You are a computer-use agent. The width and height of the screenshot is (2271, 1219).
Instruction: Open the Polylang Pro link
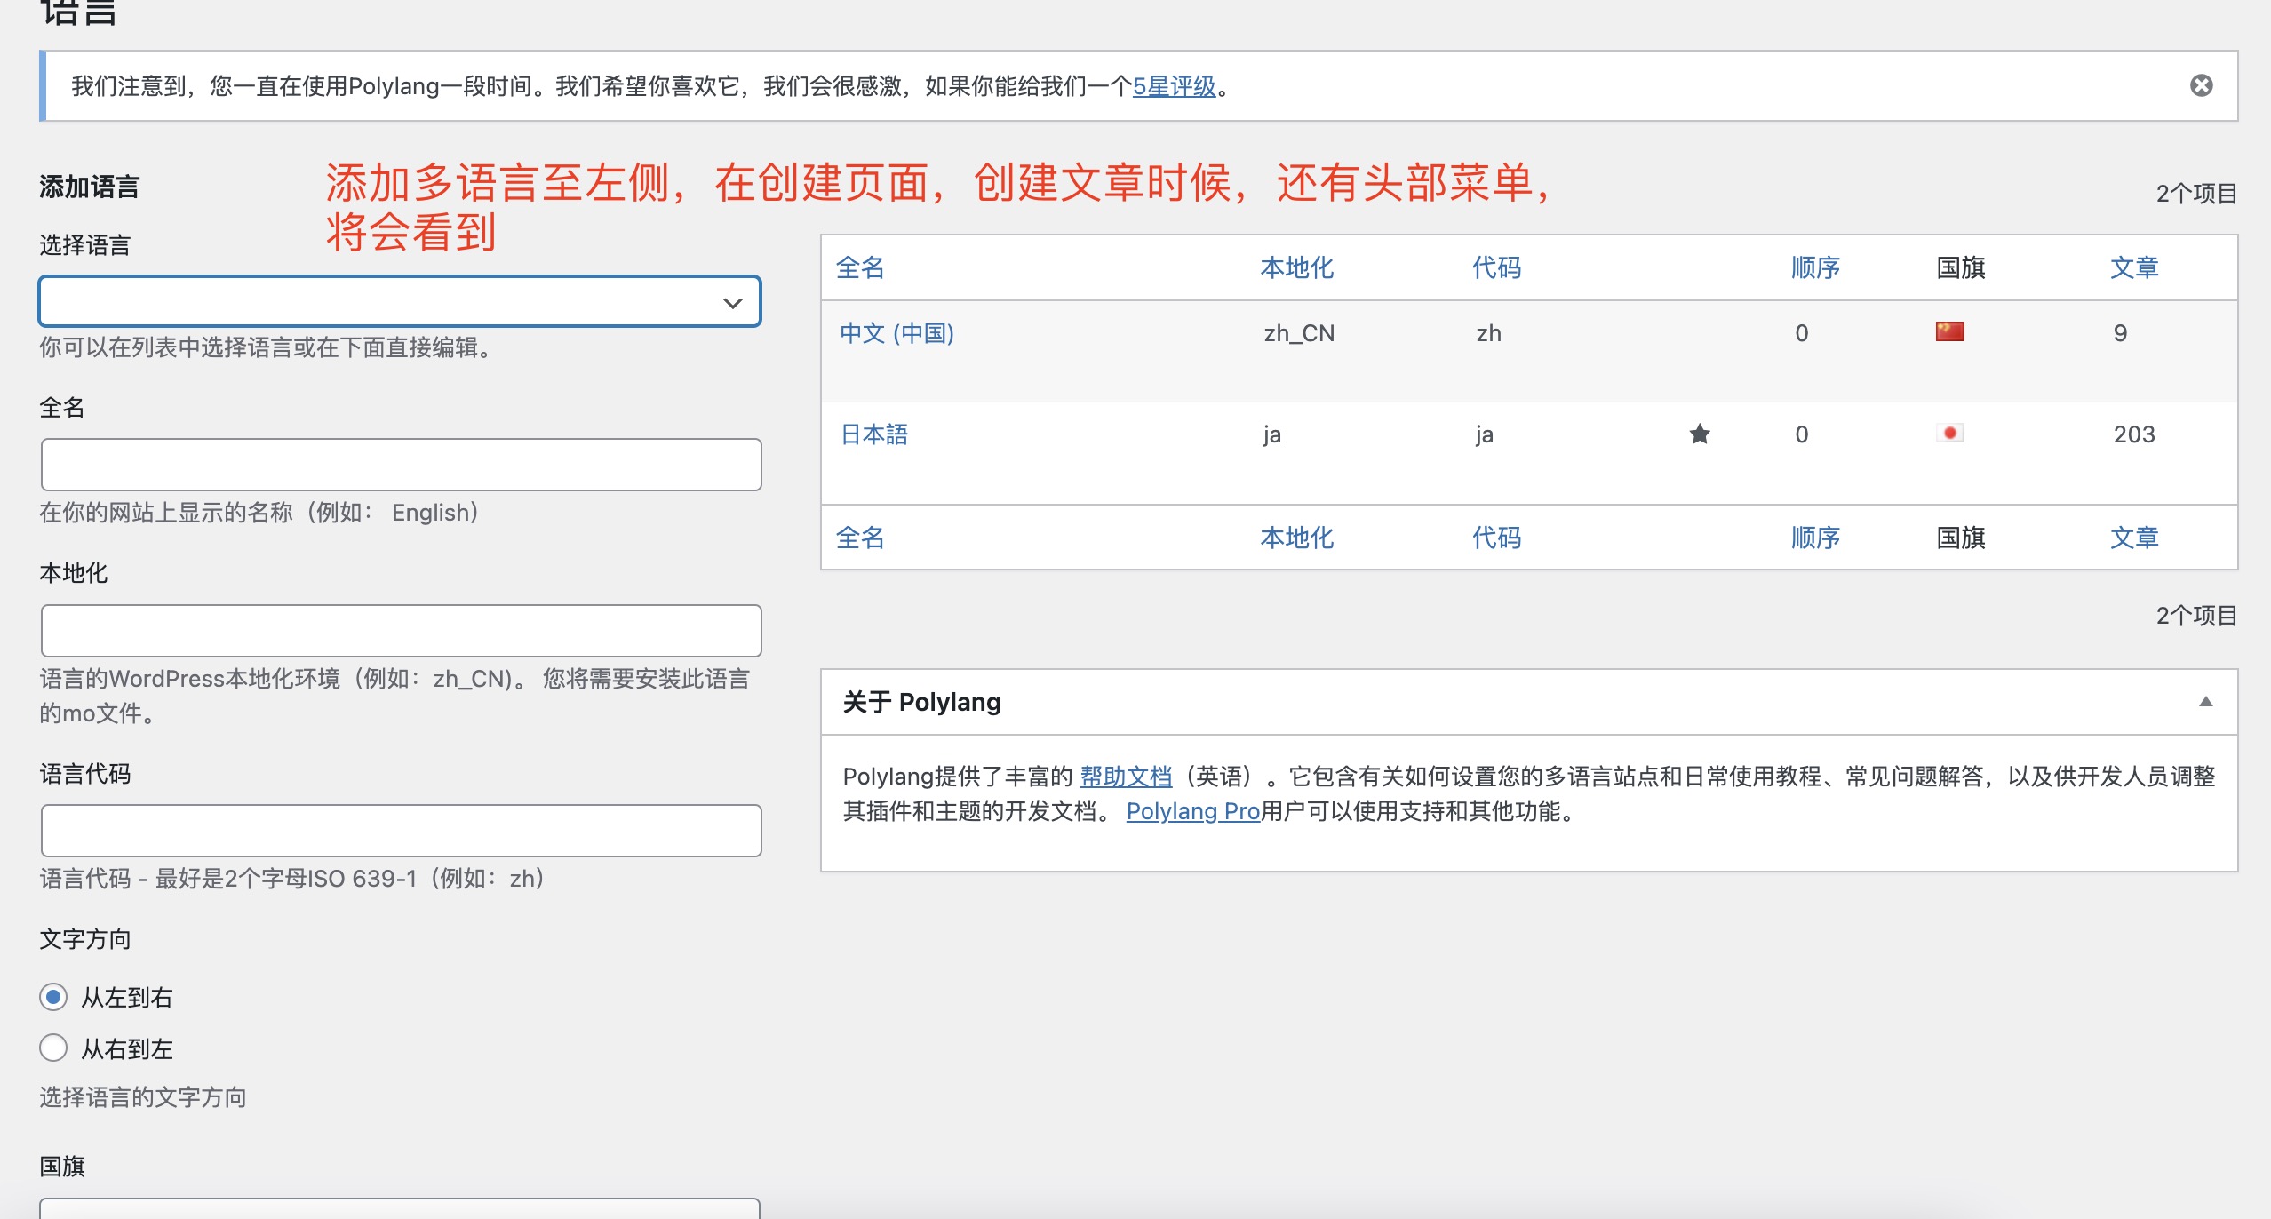pos(1192,811)
